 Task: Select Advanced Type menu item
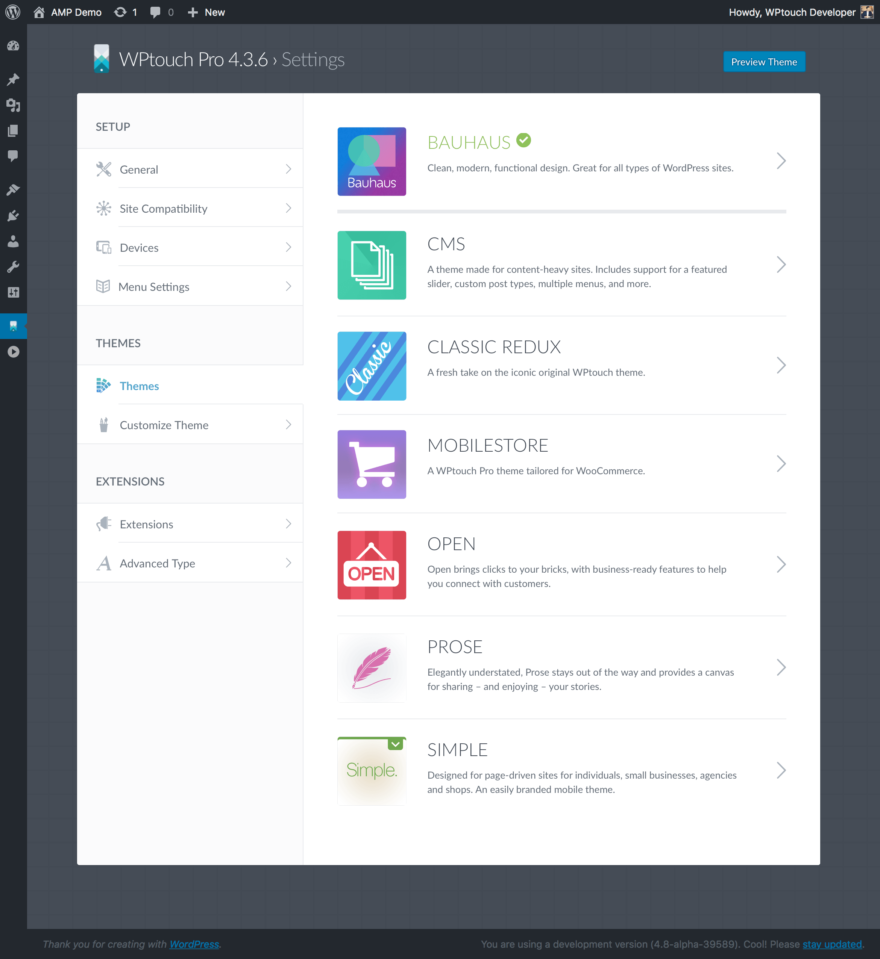click(190, 563)
